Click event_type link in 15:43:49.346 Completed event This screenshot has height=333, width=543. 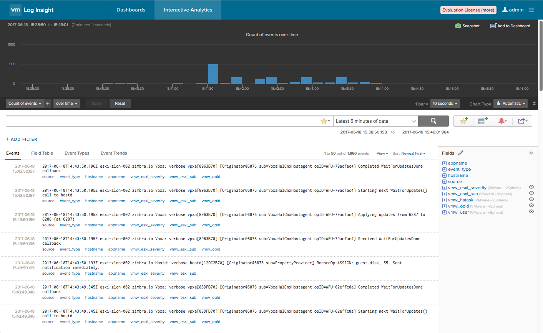[70, 298]
